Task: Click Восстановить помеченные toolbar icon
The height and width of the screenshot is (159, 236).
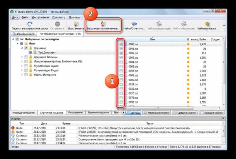Action: [103, 24]
